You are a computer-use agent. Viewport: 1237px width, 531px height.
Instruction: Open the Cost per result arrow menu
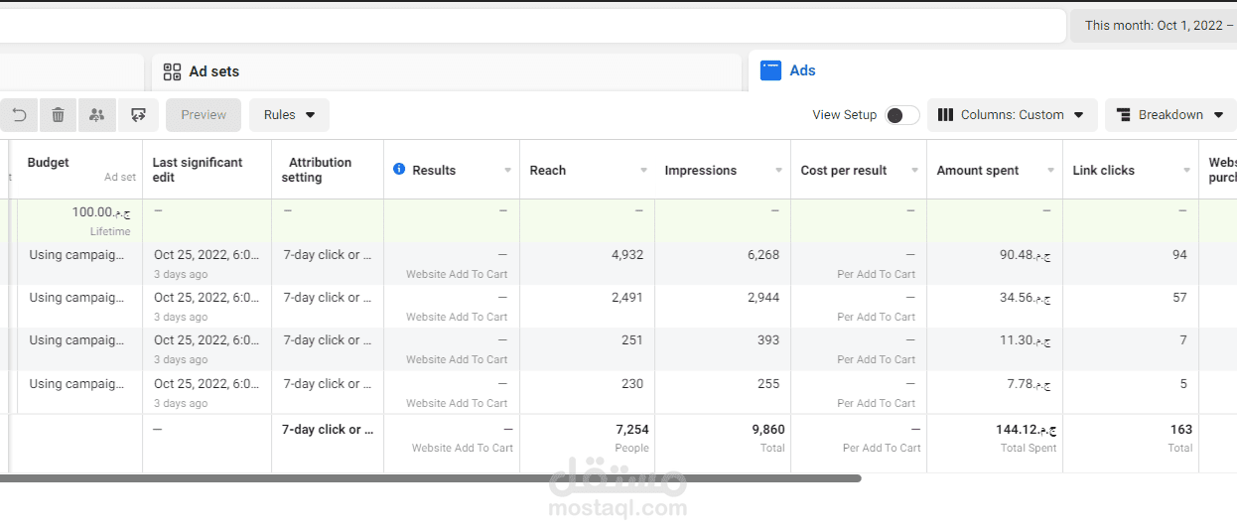click(914, 171)
